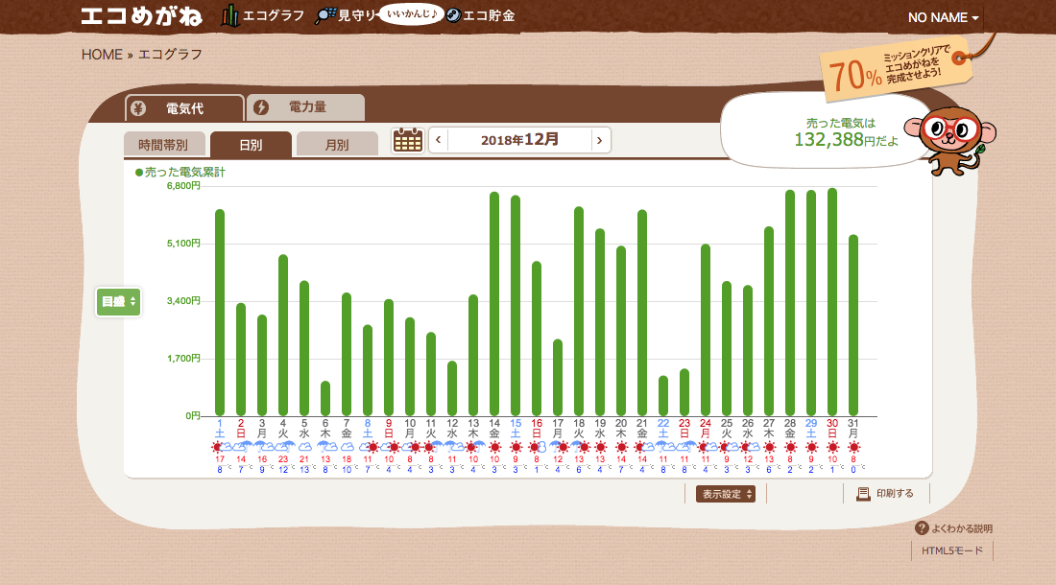Click the lightning icon on 電力量 tab

tap(261, 107)
